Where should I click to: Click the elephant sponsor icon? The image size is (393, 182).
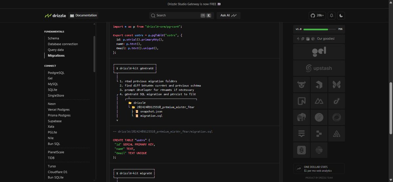(302, 118)
